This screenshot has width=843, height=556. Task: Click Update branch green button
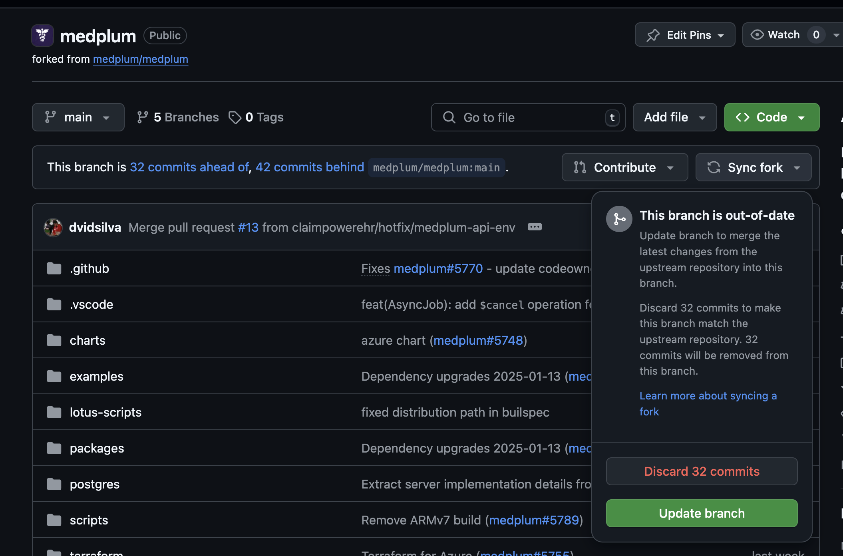coord(702,513)
